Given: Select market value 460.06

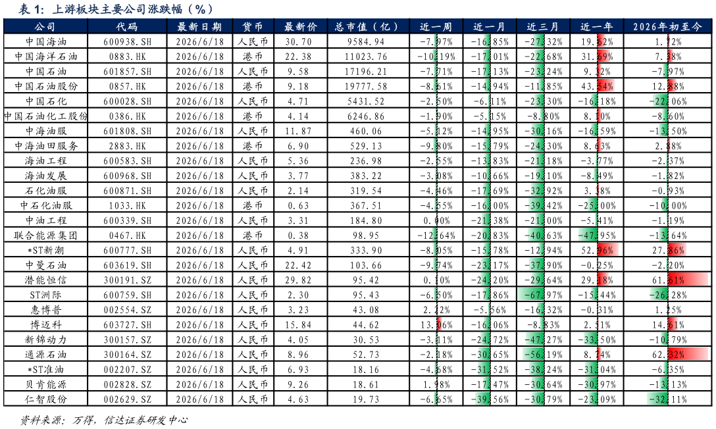Looking at the screenshot, I should tap(368, 131).
